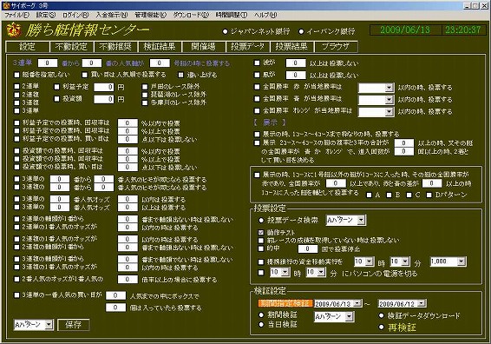This screenshot has height=344, width=491.
Task: Open the 2009/06/13 start date dropdown
Action: (x=357, y=303)
